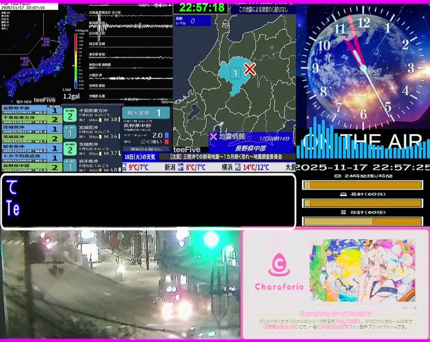Select the 最大震度 1 teal banner

146,113
